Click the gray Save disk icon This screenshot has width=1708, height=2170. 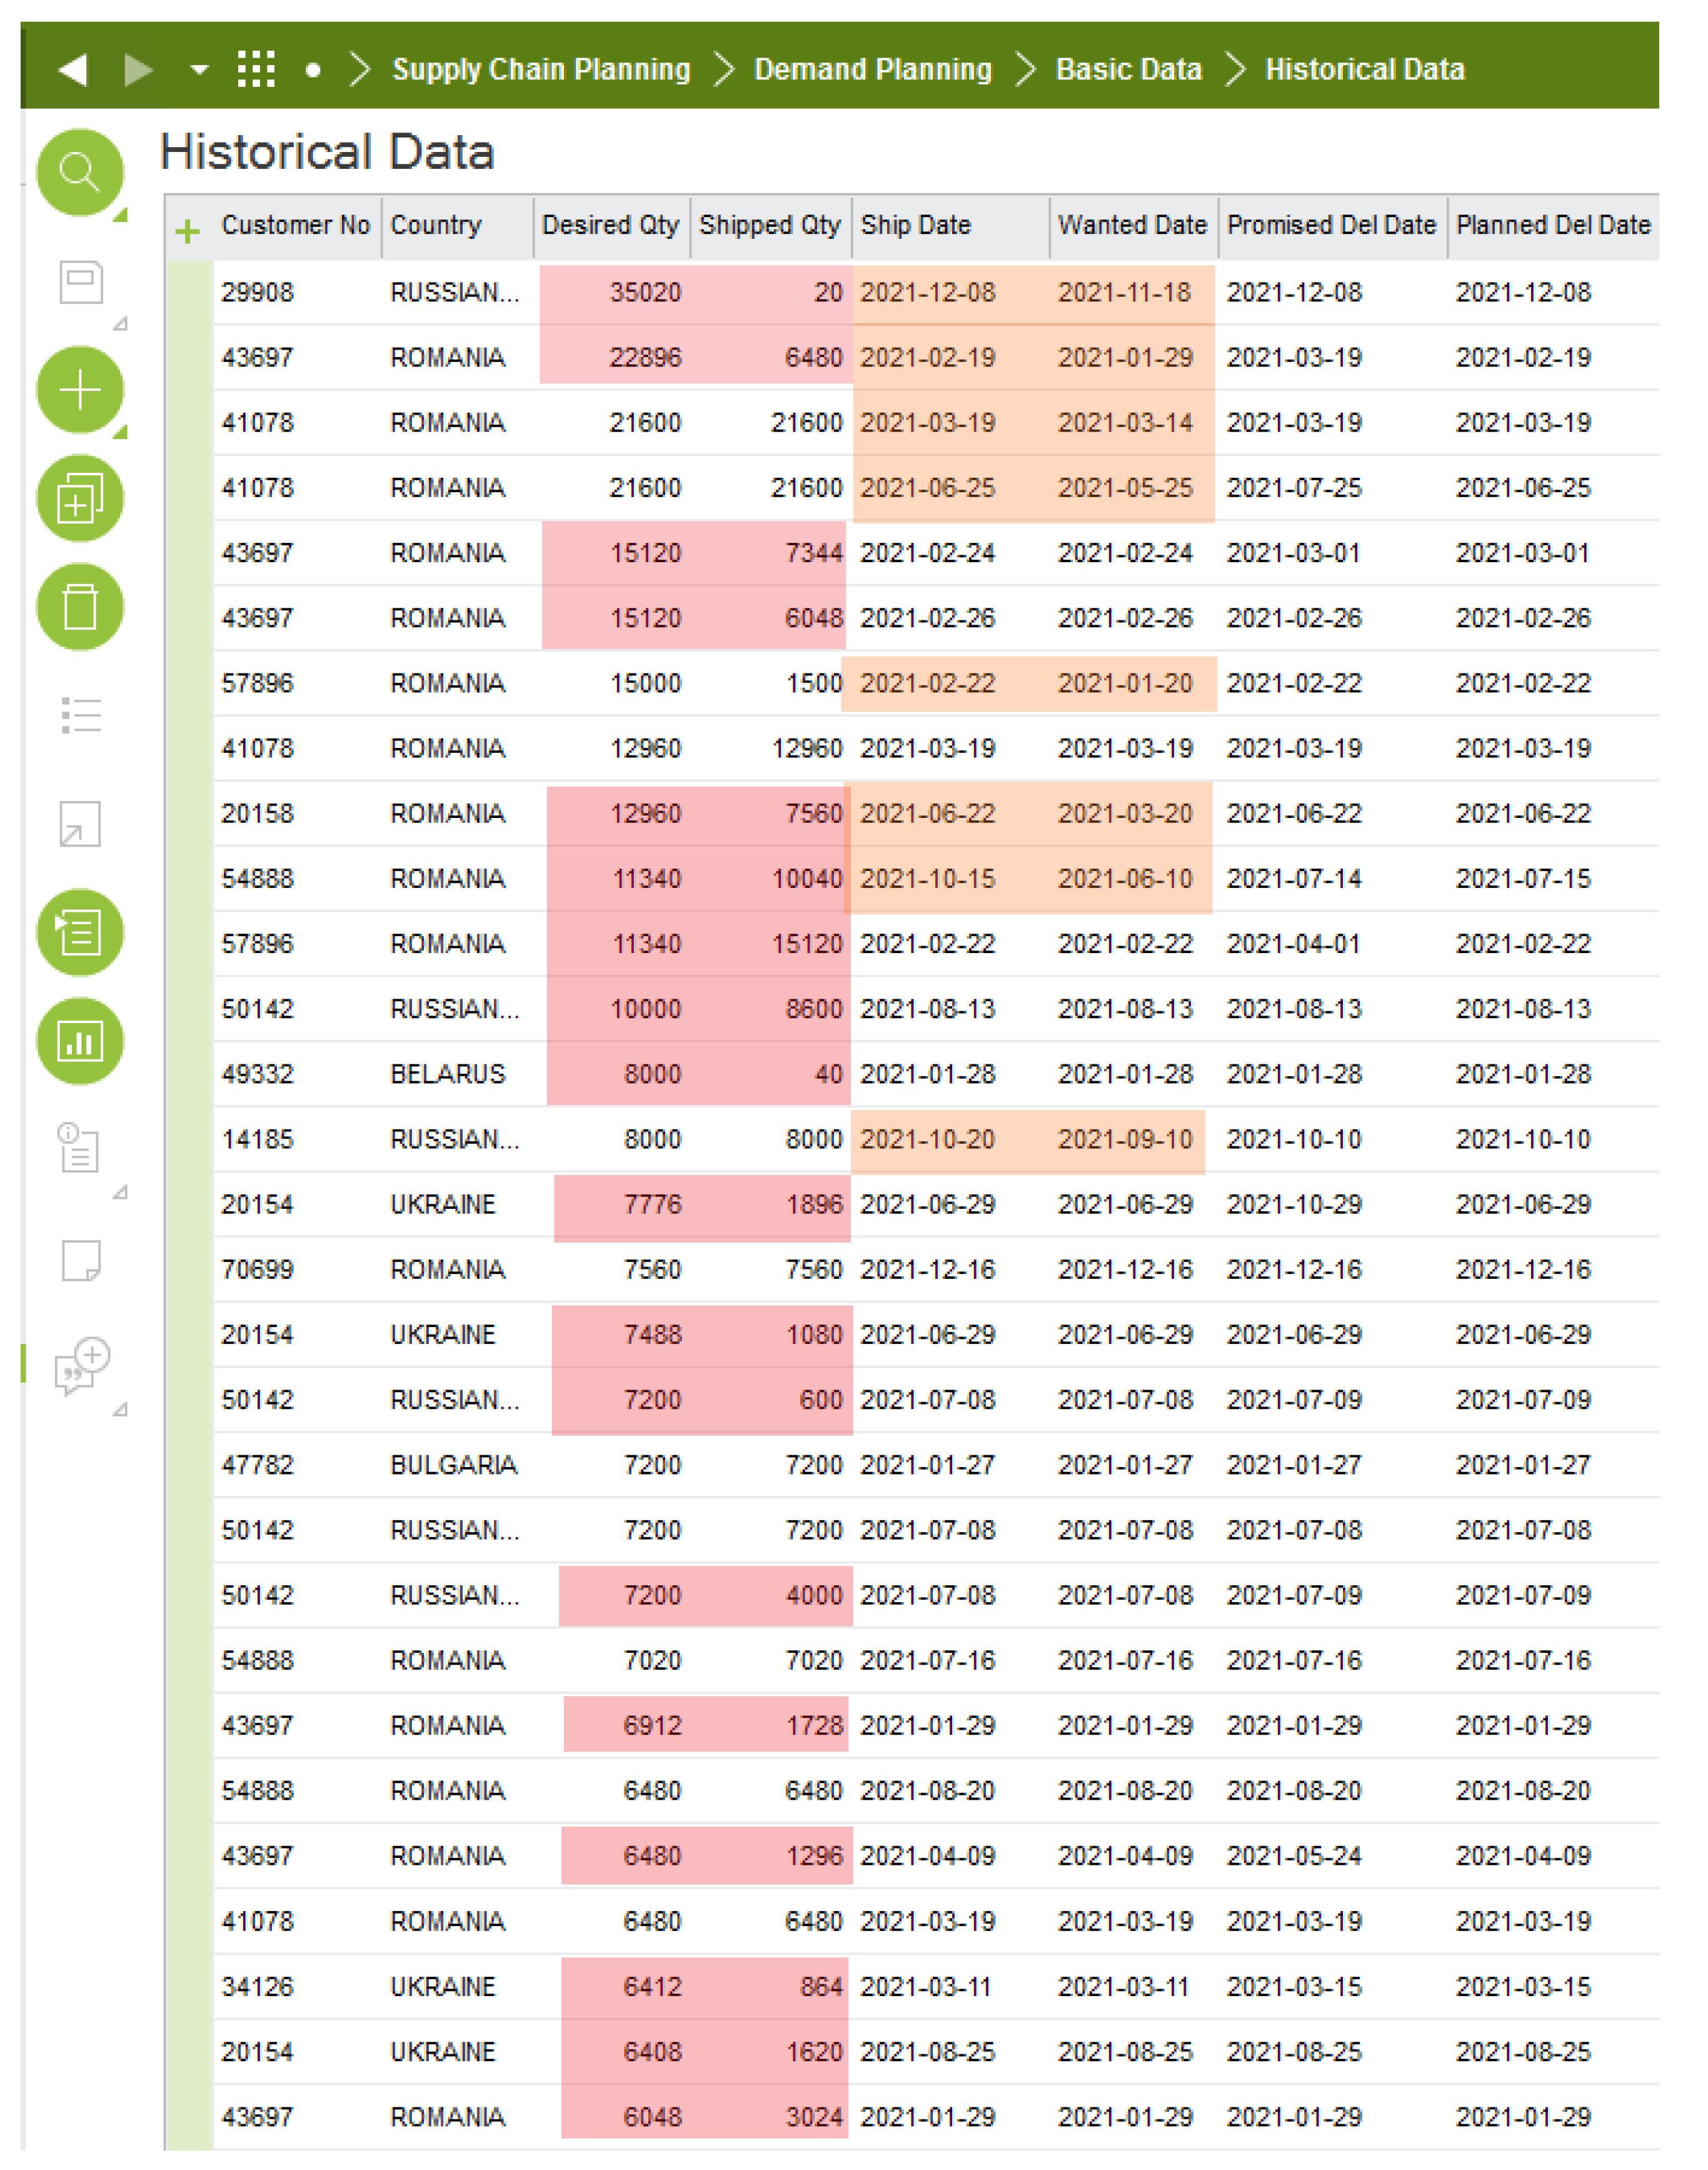coord(81,281)
